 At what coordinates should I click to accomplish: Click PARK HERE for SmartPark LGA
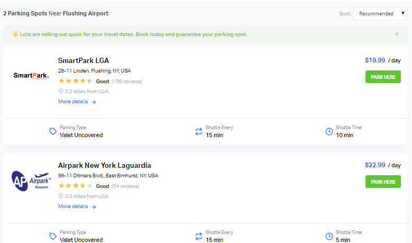tap(383, 77)
